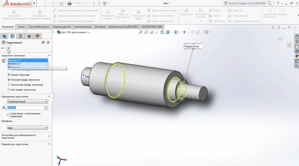Click the Print icon in the top toolbar
Screen dimensions: 299x166
pyautogui.click(x=69, y=3)
